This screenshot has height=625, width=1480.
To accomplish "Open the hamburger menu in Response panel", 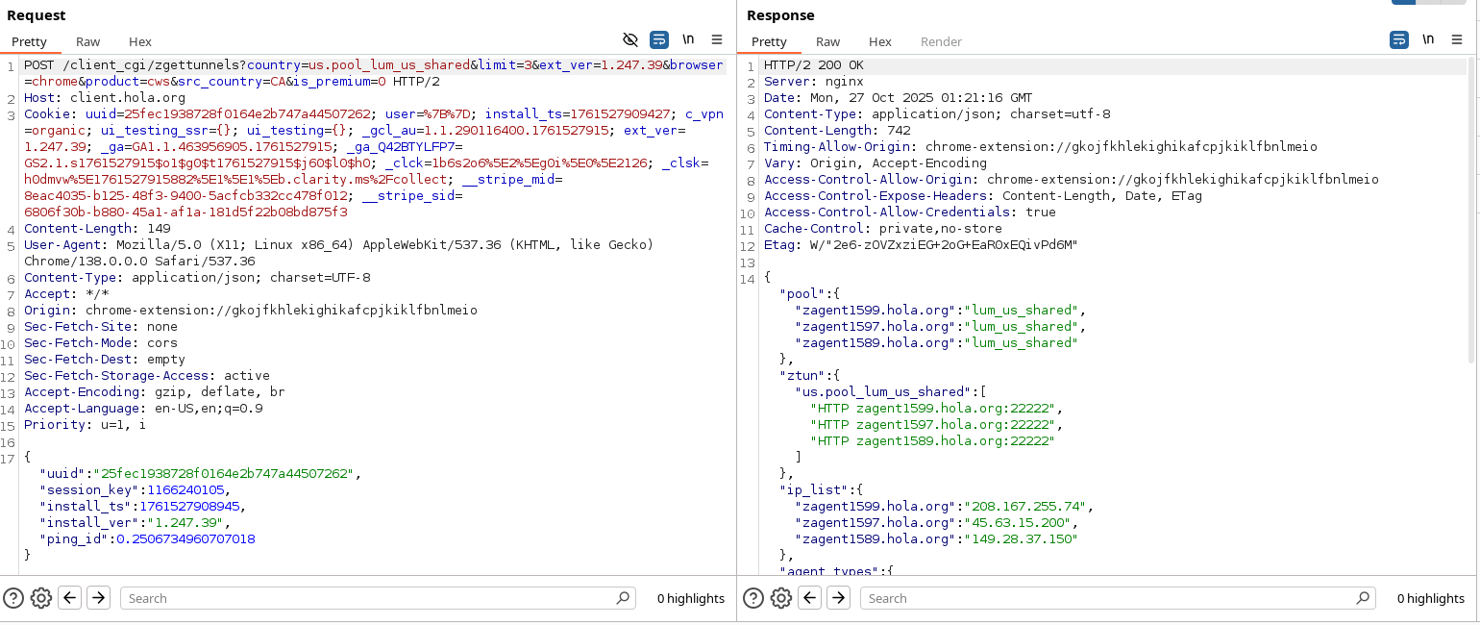I will click(1457, 39).
